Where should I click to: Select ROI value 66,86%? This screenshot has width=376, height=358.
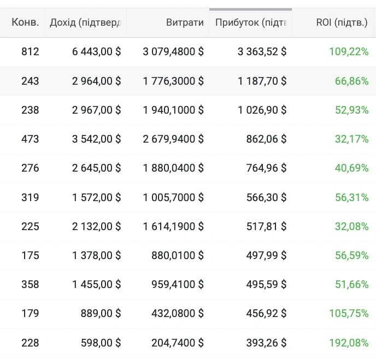point(351,81)
